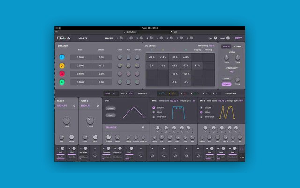Enable modulation slot 12 power icon

[x=187, y=156]
